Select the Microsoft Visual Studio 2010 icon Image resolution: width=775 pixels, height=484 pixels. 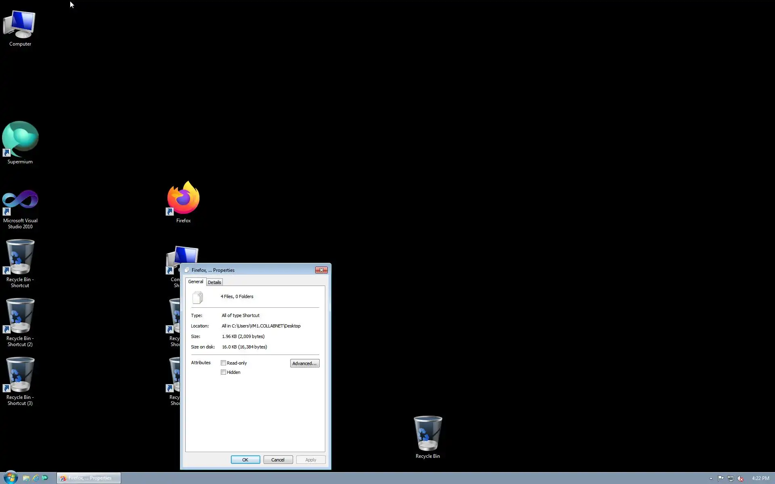[20, 202]
